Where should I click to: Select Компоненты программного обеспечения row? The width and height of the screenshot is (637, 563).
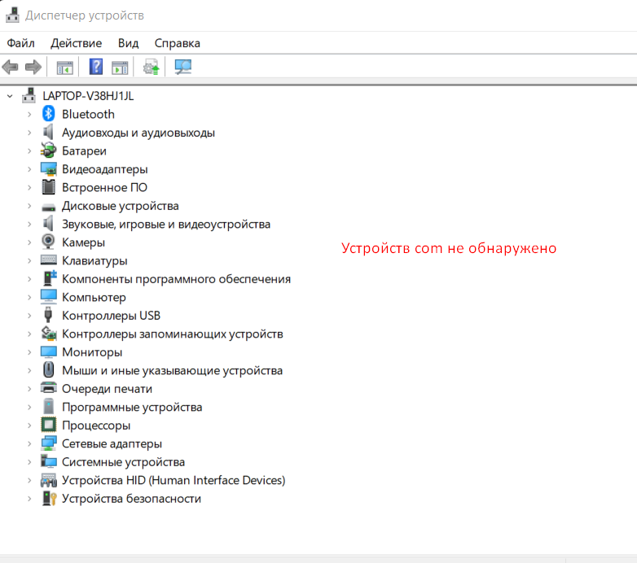[x=176, y=279]
